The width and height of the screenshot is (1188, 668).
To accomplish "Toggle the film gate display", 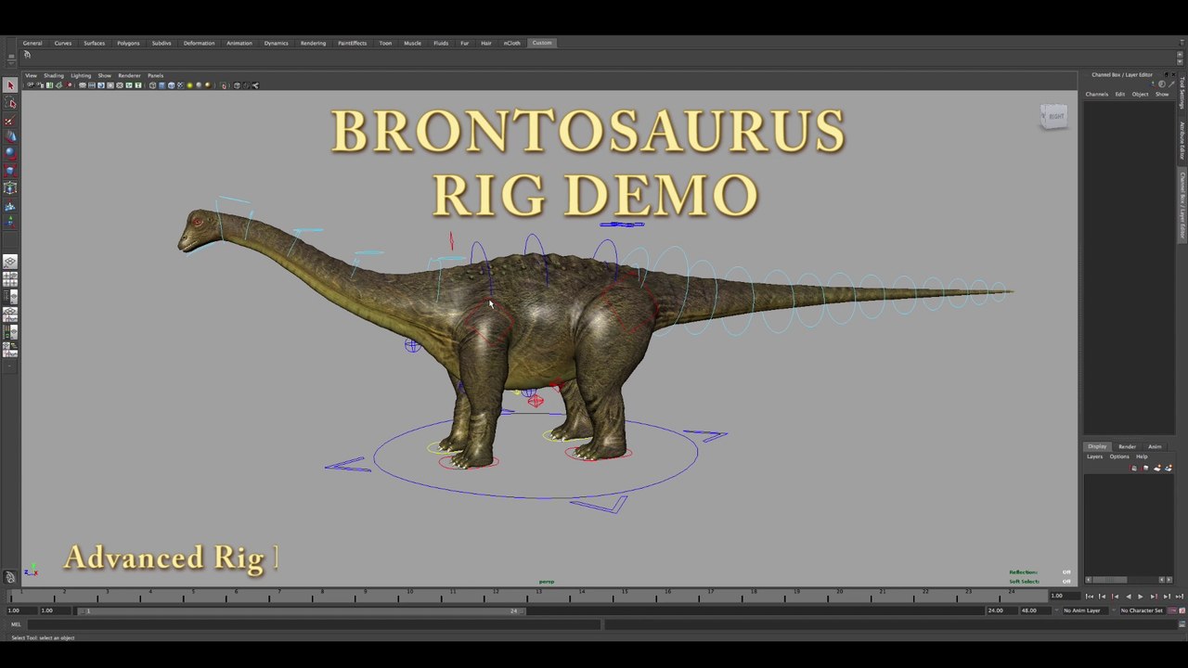I will point(91,85).
